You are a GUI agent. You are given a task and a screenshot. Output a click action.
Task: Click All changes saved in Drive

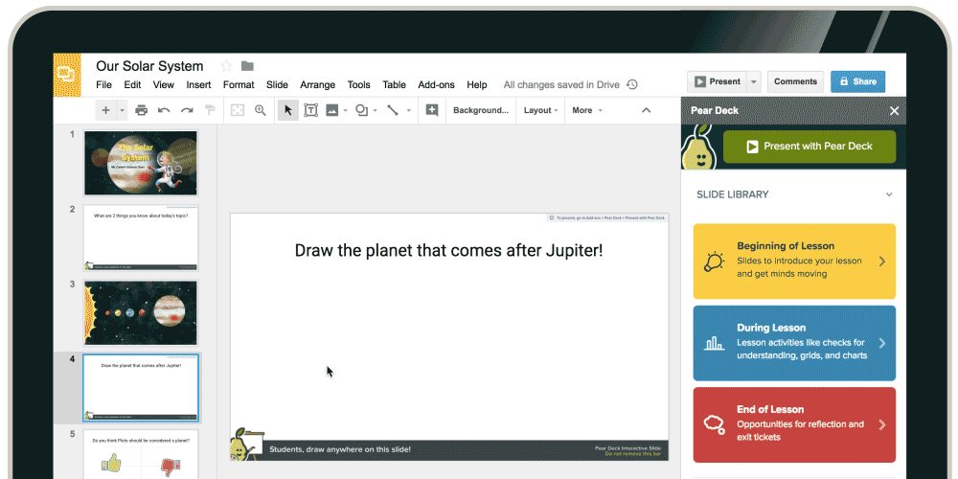click(561, 85)
